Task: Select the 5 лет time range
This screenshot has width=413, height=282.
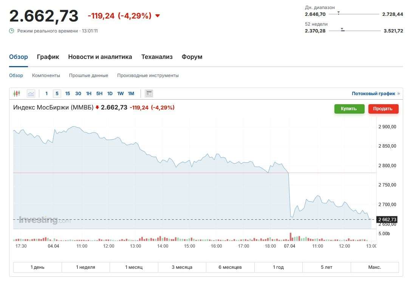Action: coord(326,267)
